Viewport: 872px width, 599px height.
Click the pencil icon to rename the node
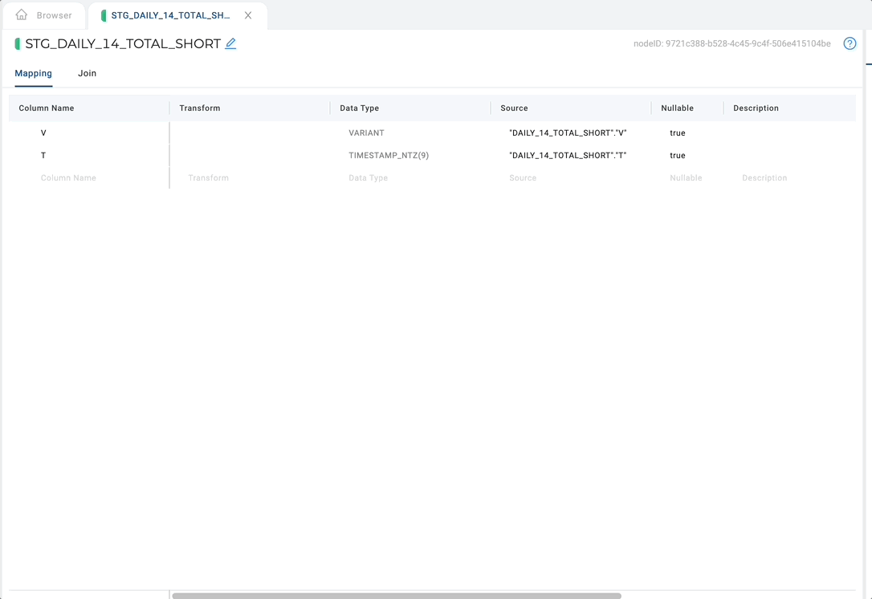click(230, 43)
